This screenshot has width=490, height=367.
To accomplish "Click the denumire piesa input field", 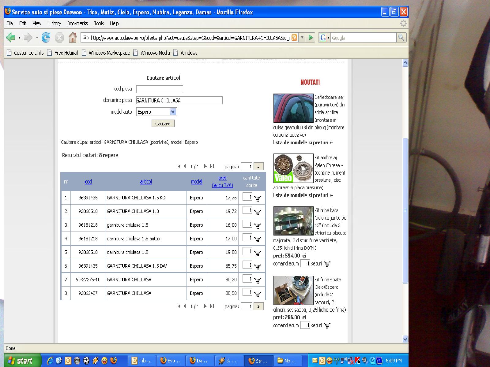I will 179,100.
